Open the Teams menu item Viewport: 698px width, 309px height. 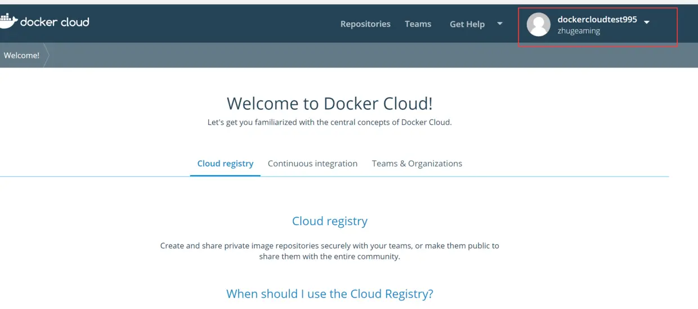(418, 24)
